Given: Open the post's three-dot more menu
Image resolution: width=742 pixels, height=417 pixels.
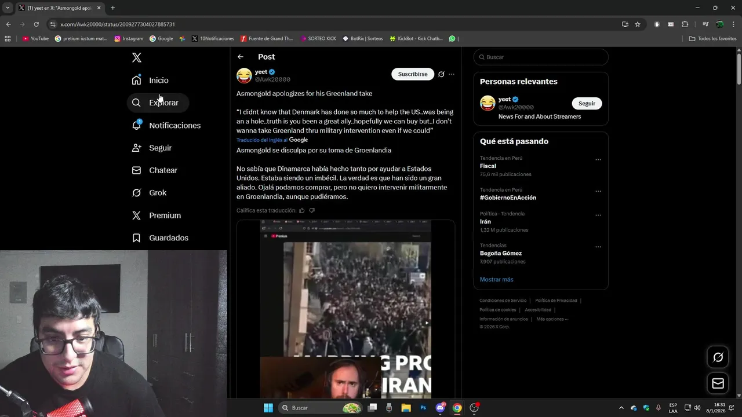Looking at the screenshot, I should click(452, 74).
